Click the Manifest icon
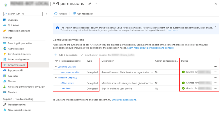The height and width of the screenshot is (113, 221). [x=5, y=92]
